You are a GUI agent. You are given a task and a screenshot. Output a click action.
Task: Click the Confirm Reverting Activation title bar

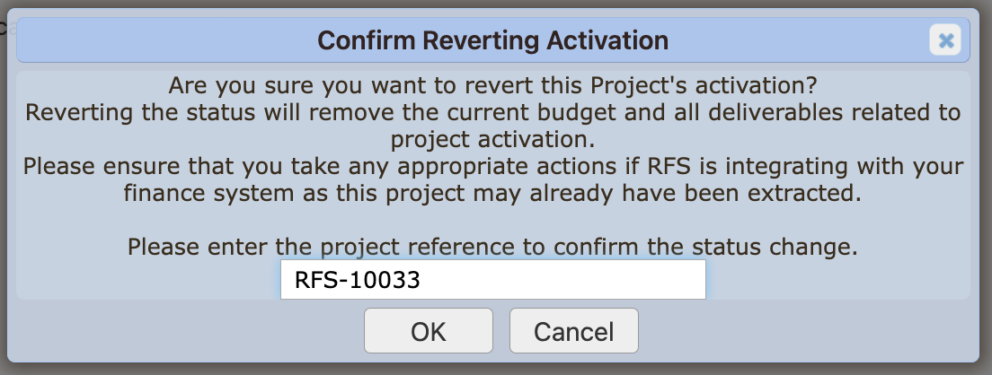tap(492, 40)
